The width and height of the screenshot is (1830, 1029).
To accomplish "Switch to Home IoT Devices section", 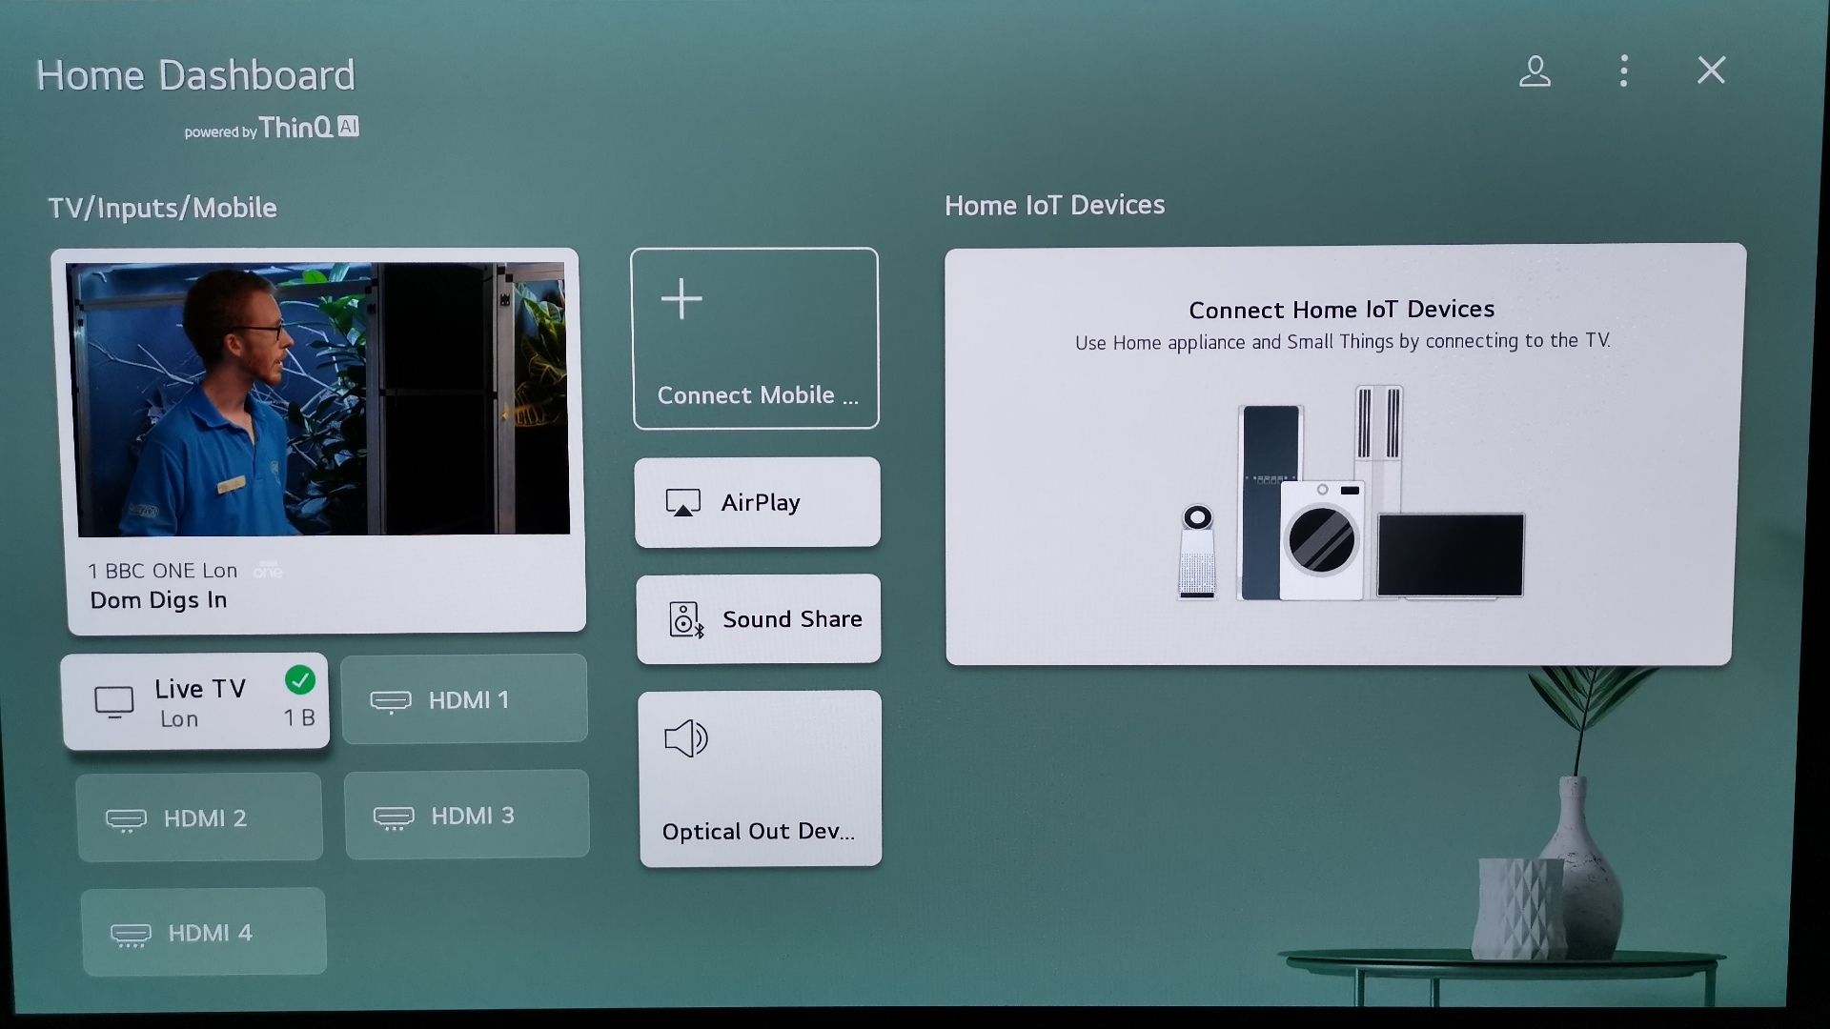I will (x=1053, y=205).
